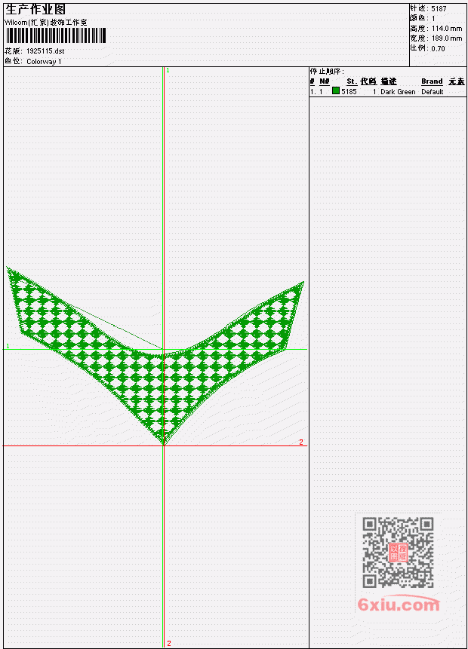
Task: Click the Dark Green color swatch
Action: pyautogui.click(x=336, y=90)
